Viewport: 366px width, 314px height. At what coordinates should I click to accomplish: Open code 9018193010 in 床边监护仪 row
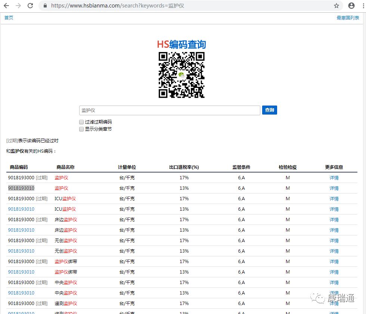[21, 230]
